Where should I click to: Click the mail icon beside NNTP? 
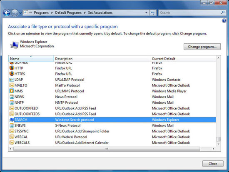pyautogui.click(x=12, y=102)
